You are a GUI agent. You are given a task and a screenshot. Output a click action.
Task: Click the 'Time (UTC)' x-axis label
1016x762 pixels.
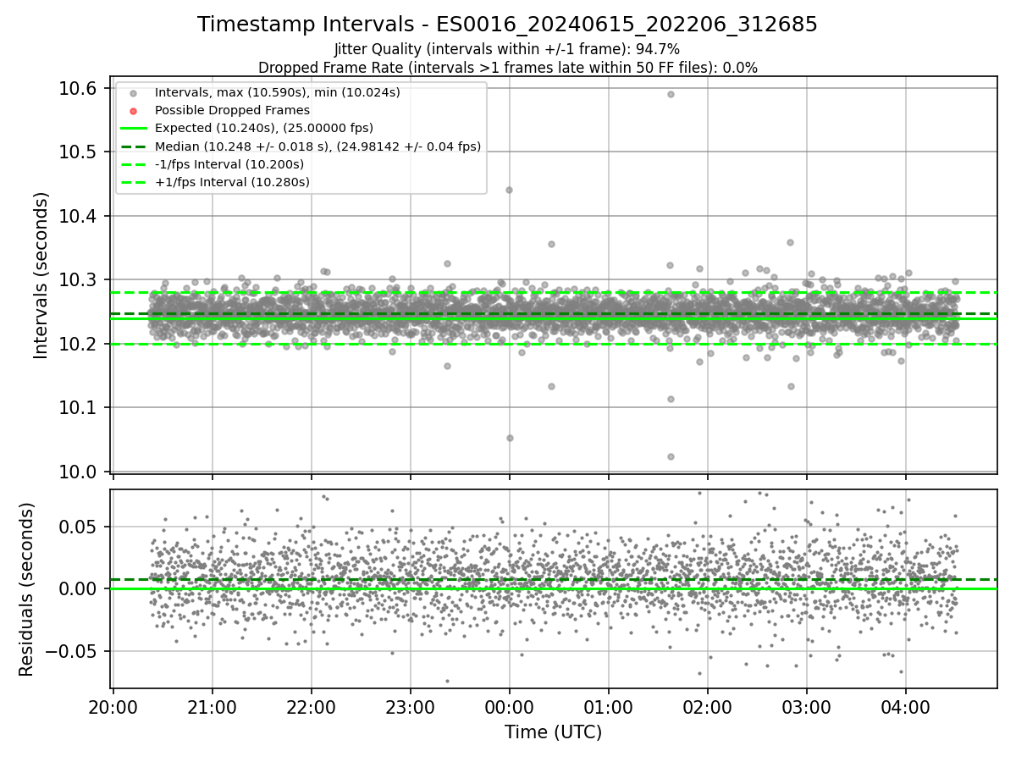point(554,732)
